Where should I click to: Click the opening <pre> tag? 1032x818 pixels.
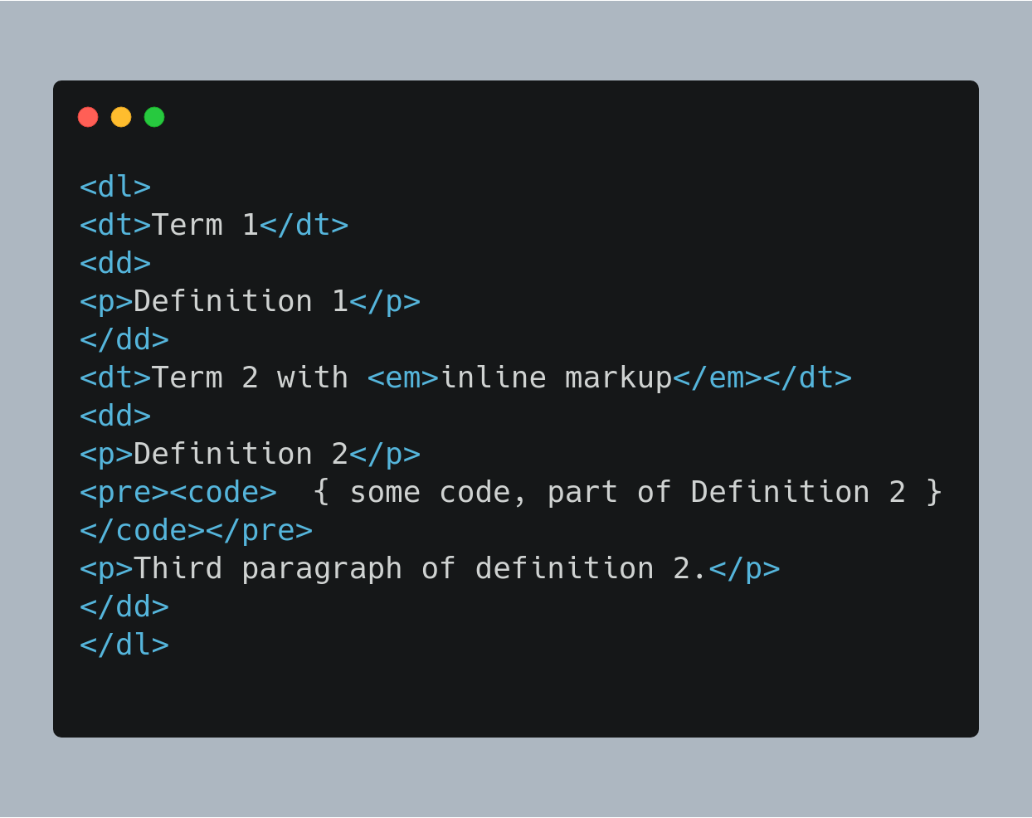124,492
